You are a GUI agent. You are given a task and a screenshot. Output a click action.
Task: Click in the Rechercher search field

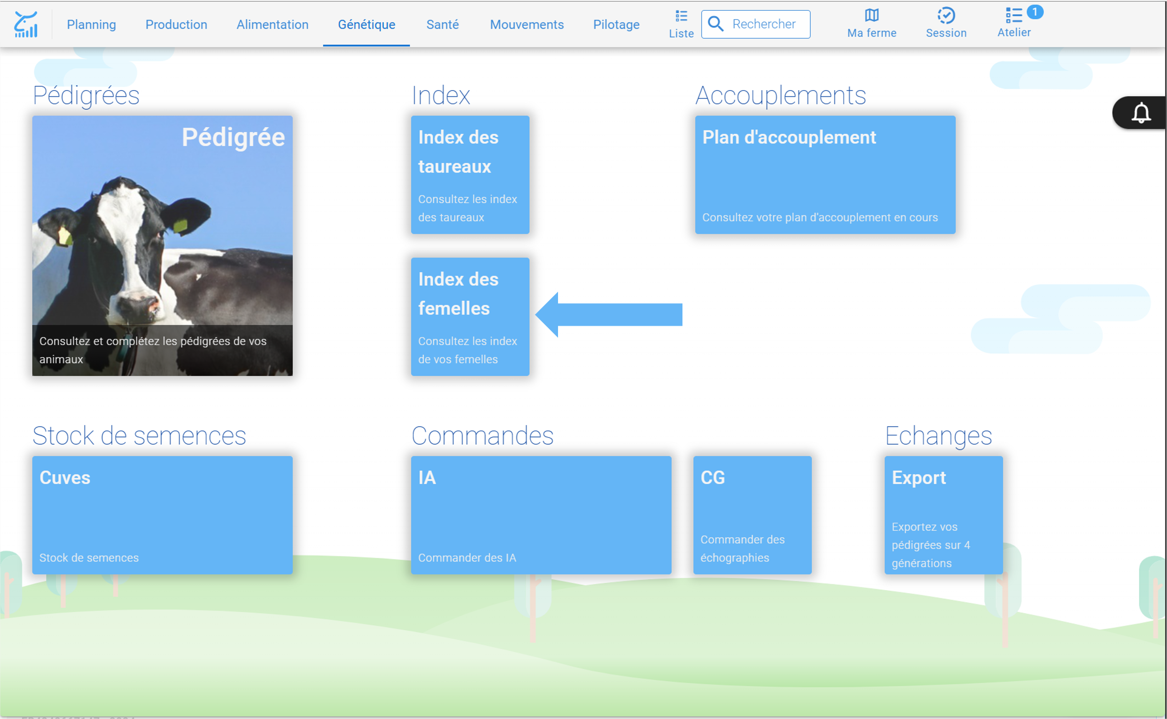coord(755,24)
